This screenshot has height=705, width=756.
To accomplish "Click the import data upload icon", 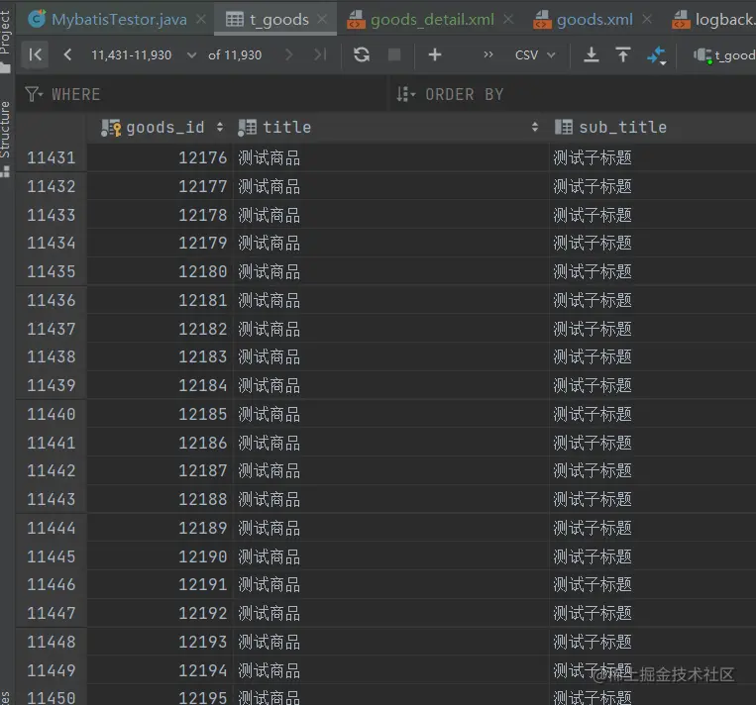I will (623, 54).
